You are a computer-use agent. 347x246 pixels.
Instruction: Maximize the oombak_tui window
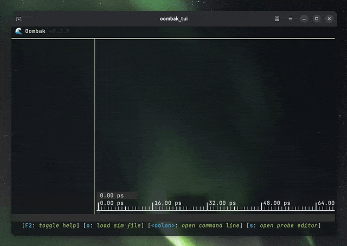pos(317,19)
